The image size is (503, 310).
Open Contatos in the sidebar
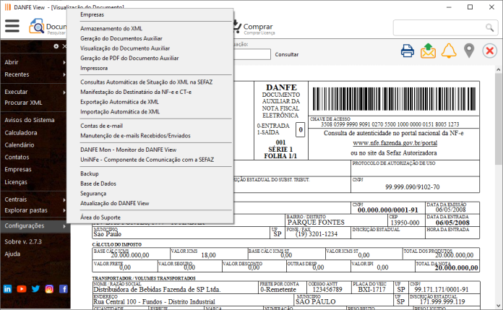coord(17,158)
